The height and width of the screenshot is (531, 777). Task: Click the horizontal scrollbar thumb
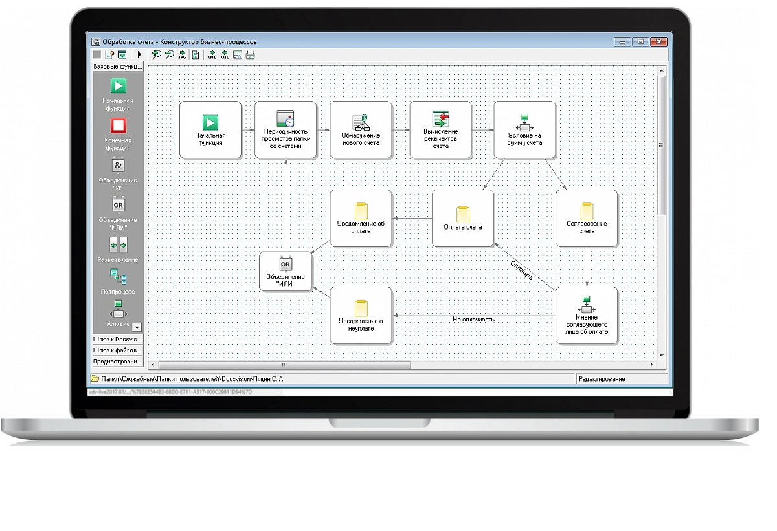[284, 365]
